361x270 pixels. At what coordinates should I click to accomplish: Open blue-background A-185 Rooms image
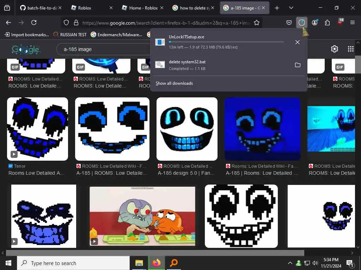(262, 129)
